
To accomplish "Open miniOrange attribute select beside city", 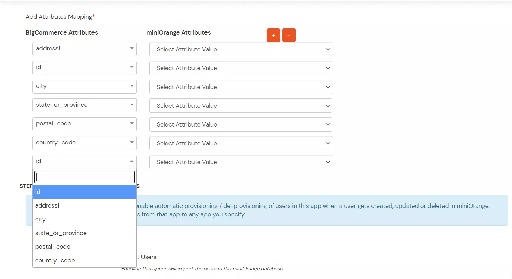I will click(x=241, y=87).
